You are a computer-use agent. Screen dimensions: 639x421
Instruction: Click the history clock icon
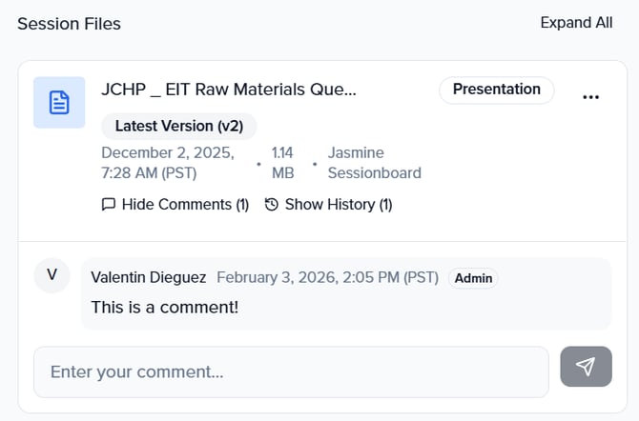(272, 204)
